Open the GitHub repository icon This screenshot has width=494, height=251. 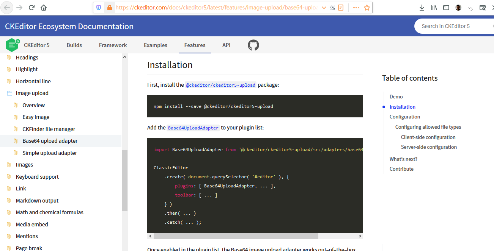(x=253, y=45)
